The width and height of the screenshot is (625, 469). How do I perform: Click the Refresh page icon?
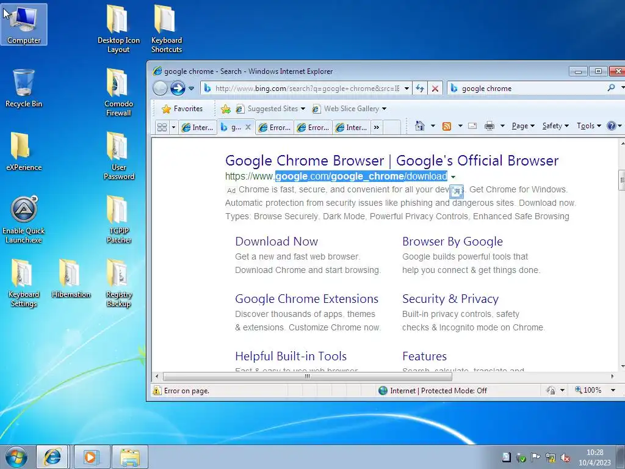420,88
